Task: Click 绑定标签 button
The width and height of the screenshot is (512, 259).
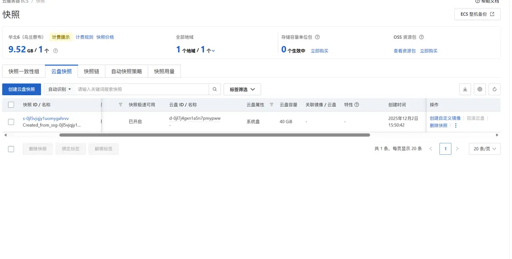Action: point(70,149)
